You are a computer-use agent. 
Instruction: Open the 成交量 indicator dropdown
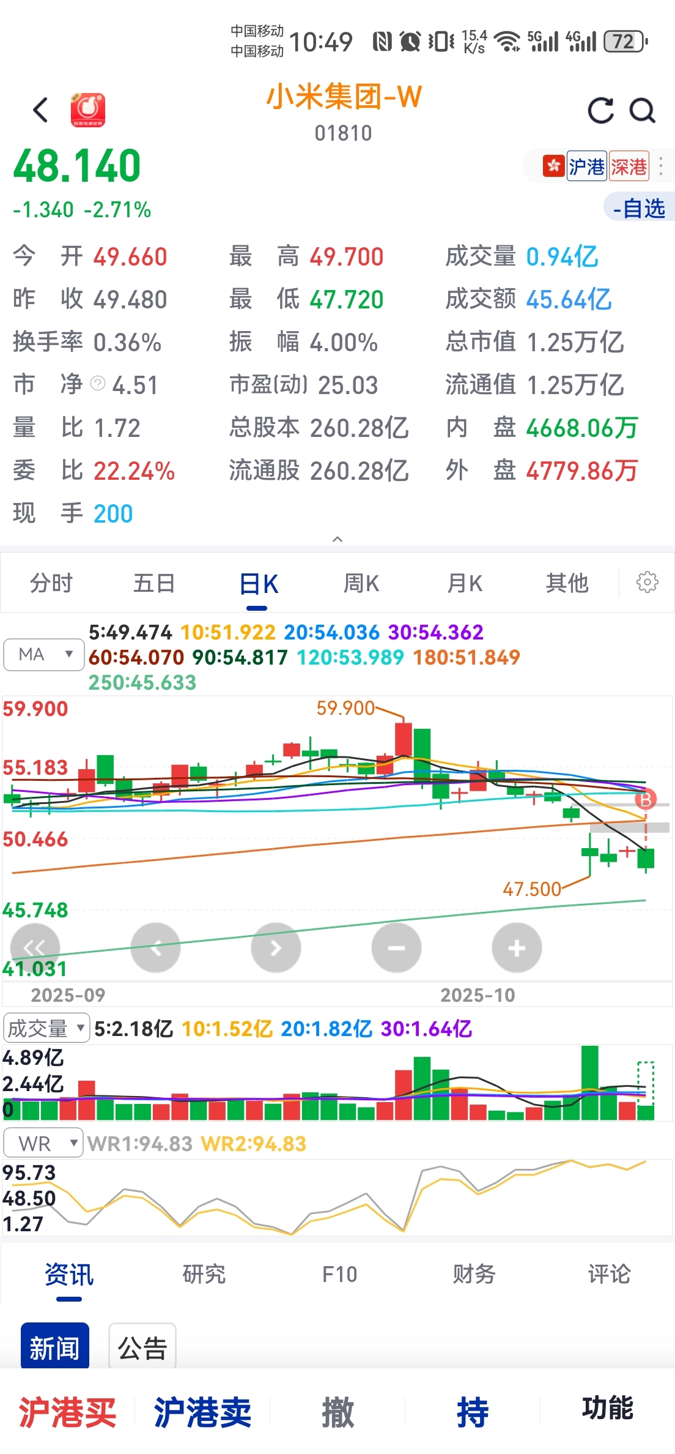(x=46, y=1029)
